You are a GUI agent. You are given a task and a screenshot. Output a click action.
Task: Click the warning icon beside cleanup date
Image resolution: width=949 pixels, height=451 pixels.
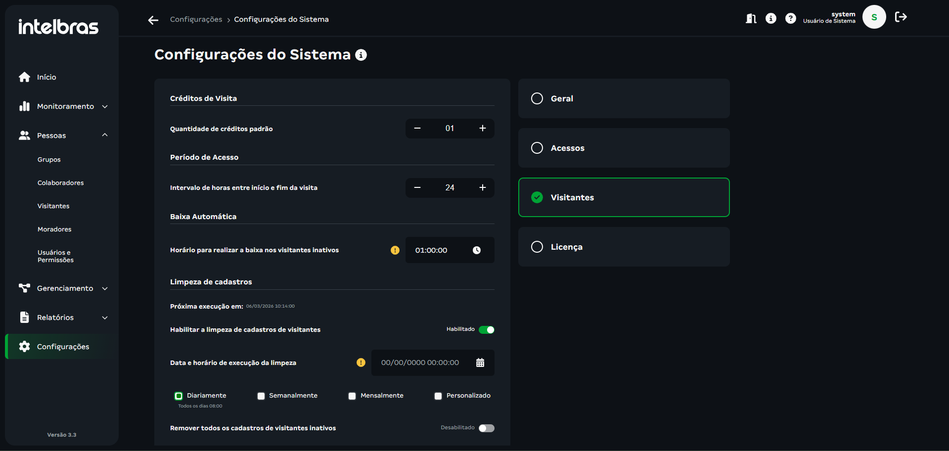(361, 363)
